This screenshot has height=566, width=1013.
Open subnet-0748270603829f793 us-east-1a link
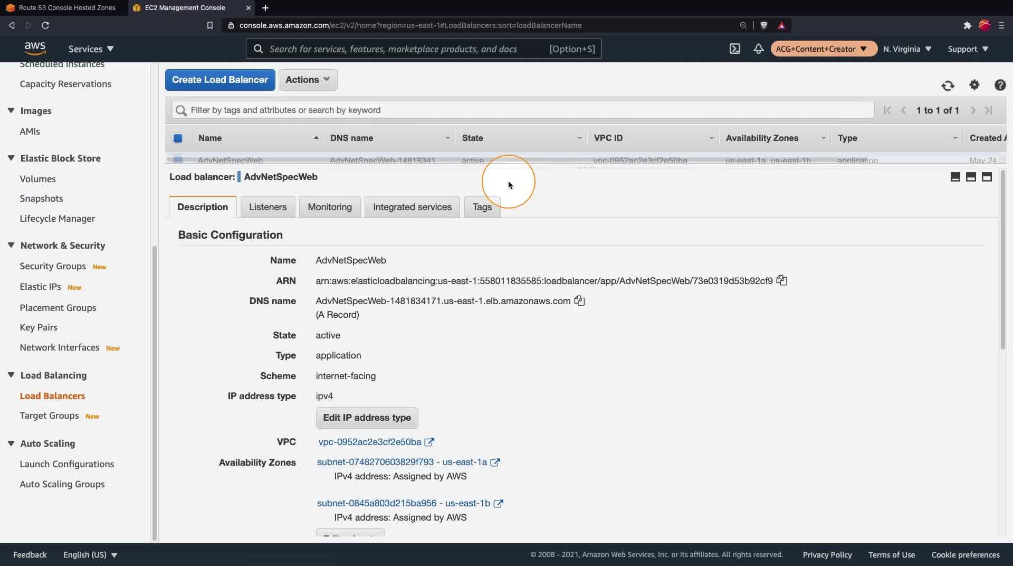click(402, 462)
